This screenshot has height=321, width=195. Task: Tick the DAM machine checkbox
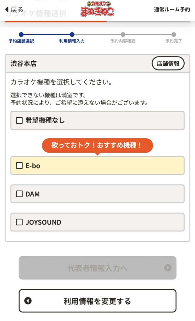click(19, 194)
